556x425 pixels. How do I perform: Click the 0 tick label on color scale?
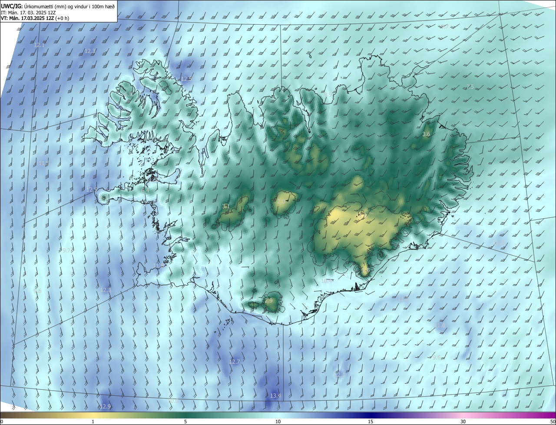click(2, 422)
